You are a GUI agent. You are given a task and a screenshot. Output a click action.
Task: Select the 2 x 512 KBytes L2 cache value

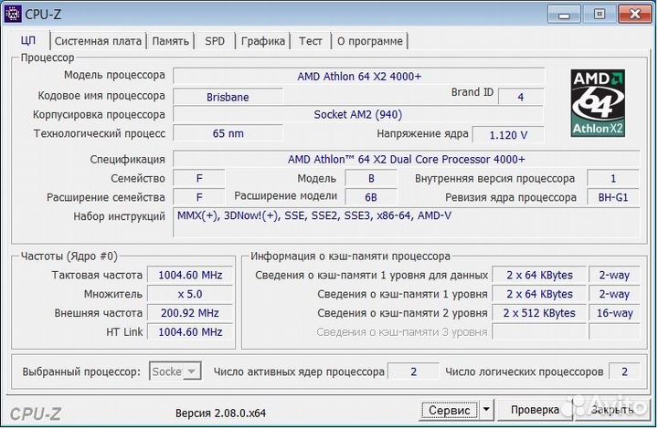point(539,312)
